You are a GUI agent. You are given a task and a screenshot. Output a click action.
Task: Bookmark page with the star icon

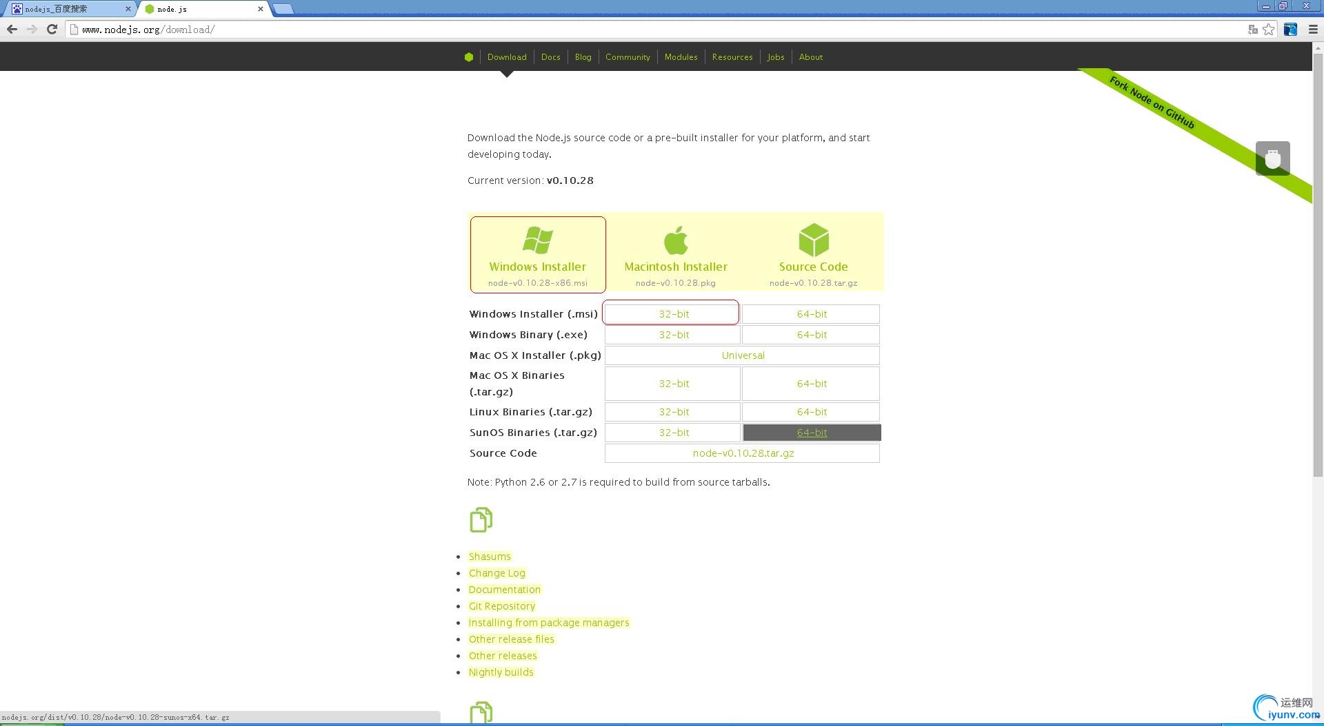click(x=1269, y=29)
